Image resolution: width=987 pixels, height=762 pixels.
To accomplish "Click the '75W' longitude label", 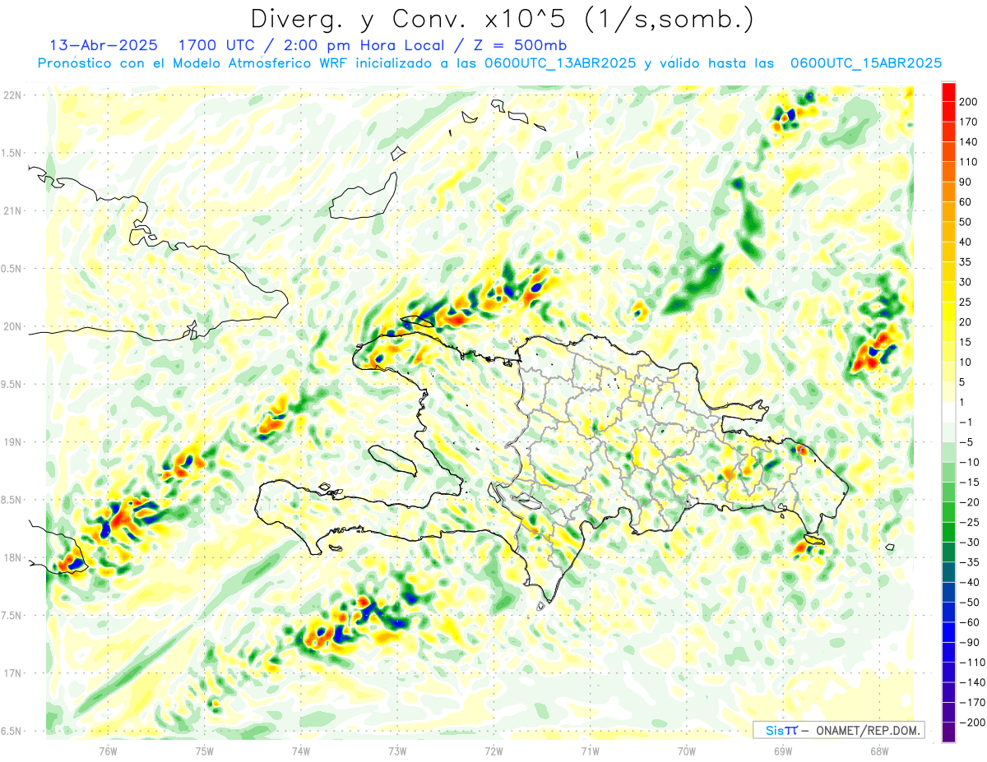I will click(204, 750).
